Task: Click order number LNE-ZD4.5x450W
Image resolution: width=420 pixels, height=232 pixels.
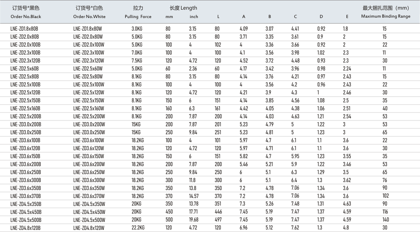Action: point(89,212)
